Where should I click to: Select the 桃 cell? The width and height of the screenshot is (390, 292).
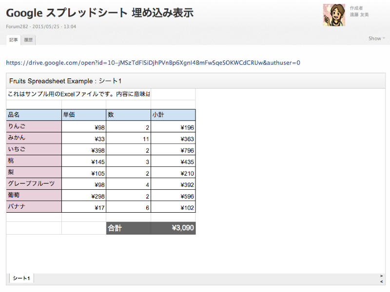coord(34,161)
